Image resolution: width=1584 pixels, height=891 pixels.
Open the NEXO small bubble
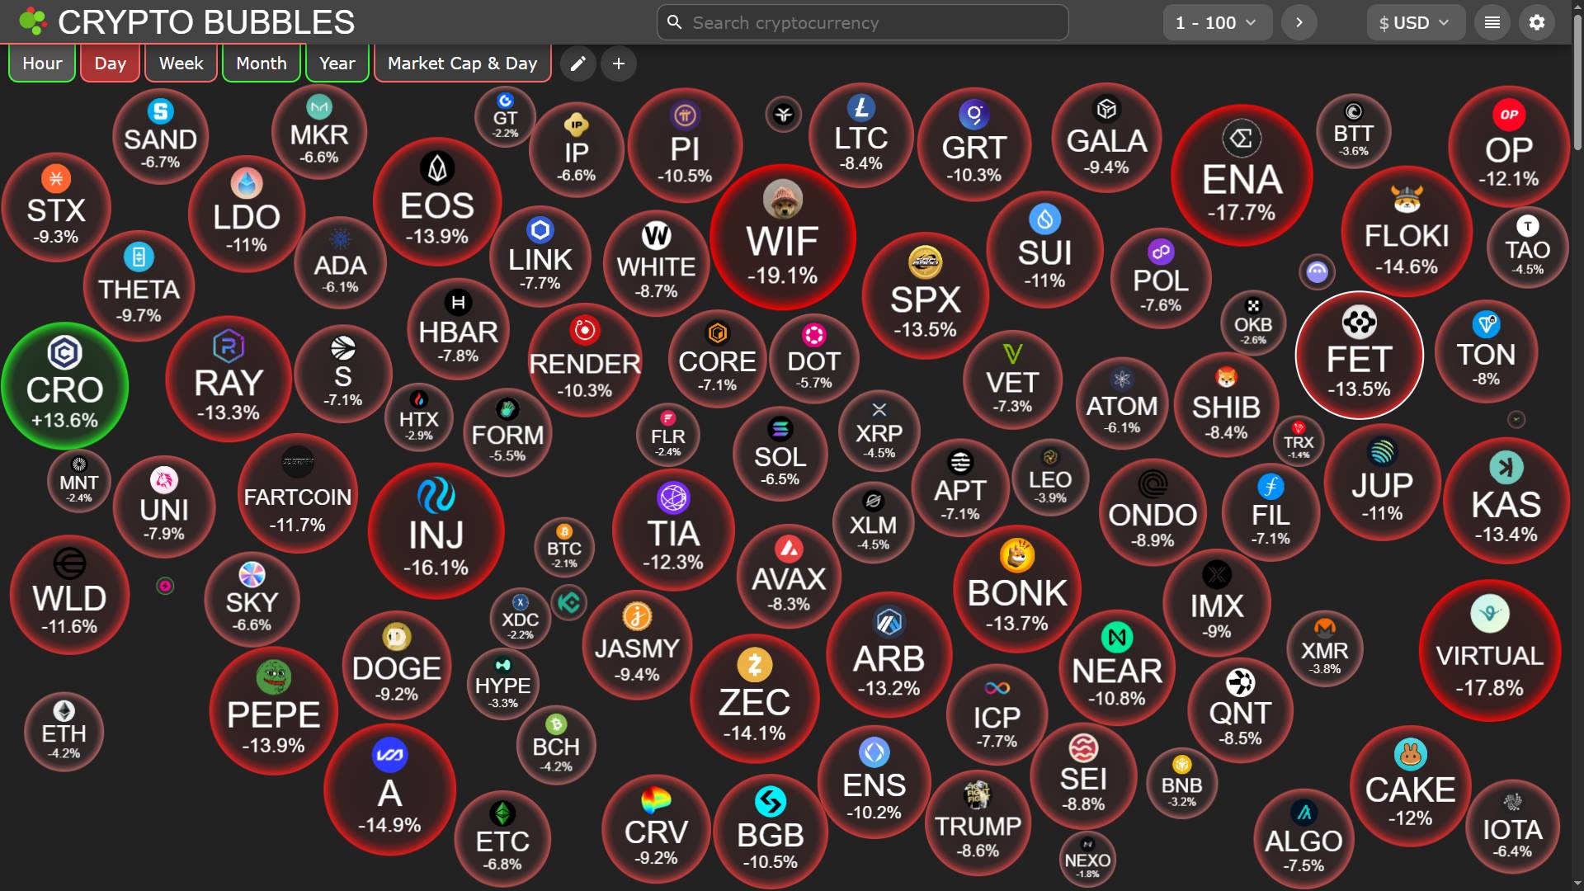point(1087,858)
